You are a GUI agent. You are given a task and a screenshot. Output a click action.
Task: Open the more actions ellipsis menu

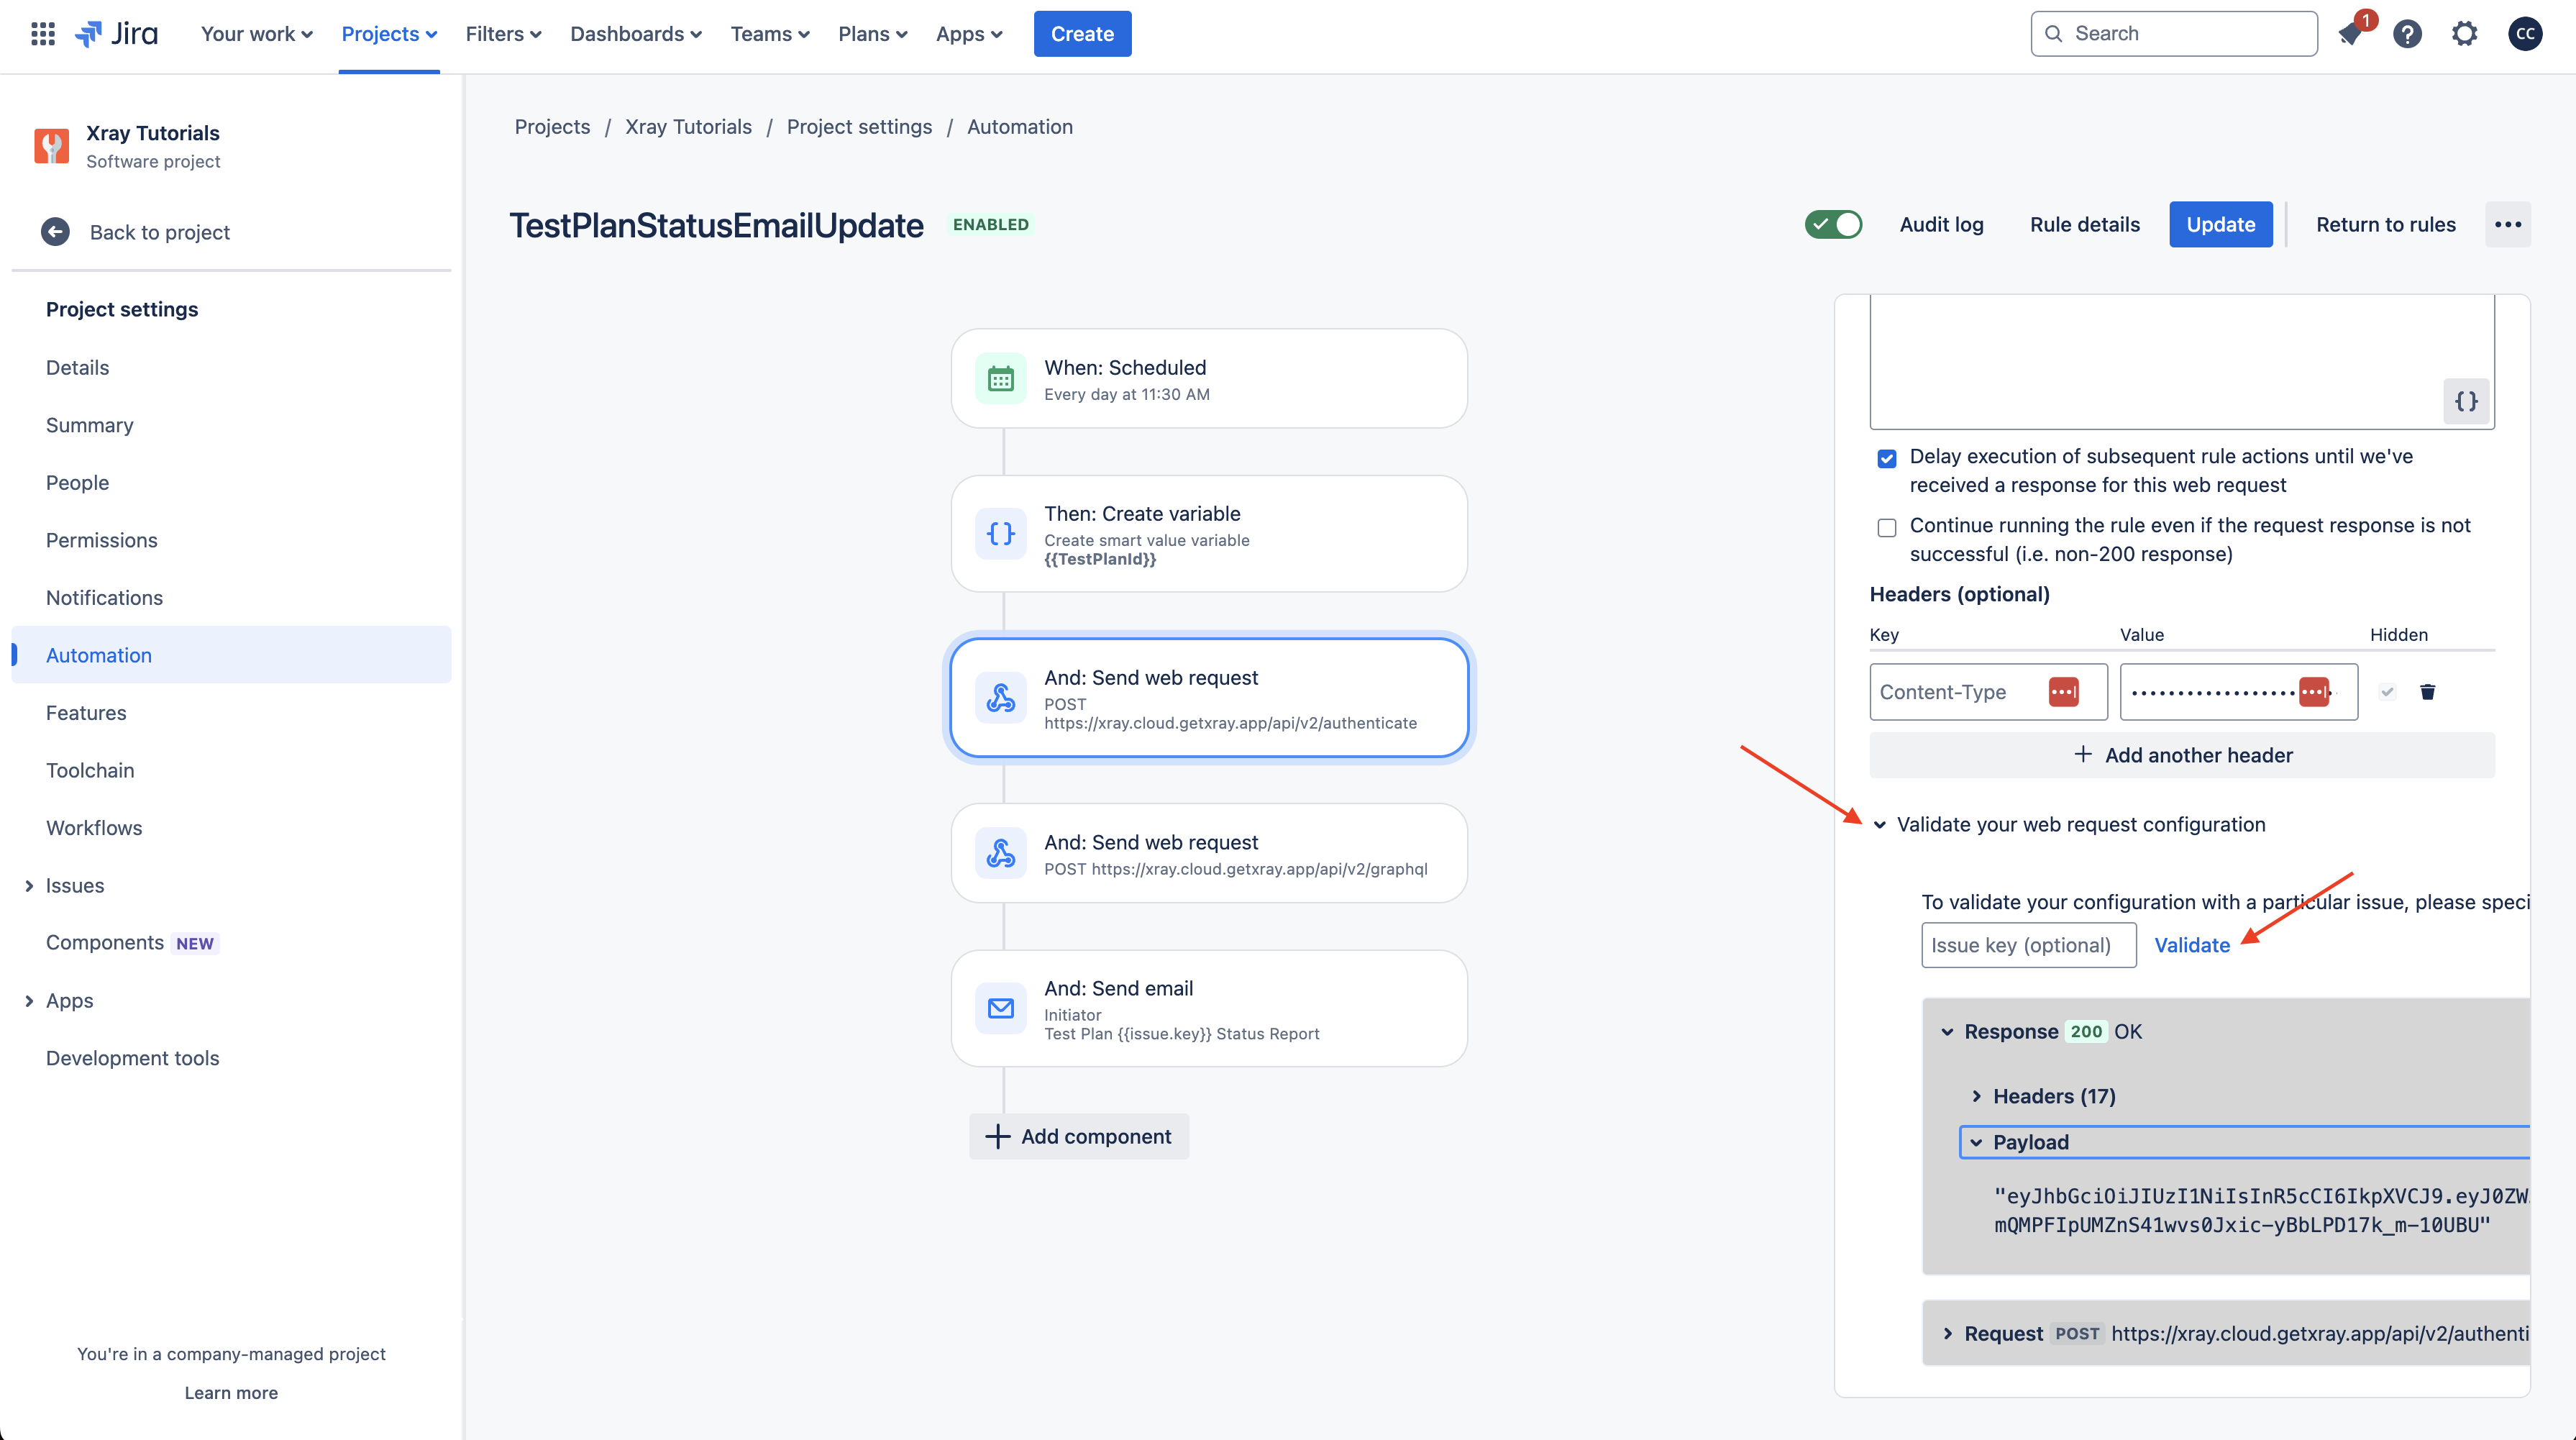[2508, 224]
